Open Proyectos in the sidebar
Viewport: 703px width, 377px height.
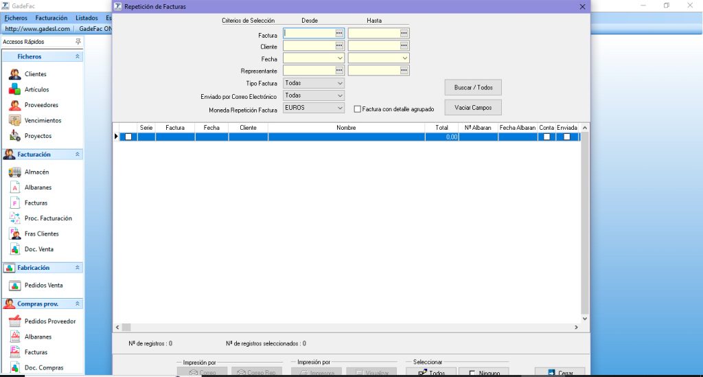[38, 136]
